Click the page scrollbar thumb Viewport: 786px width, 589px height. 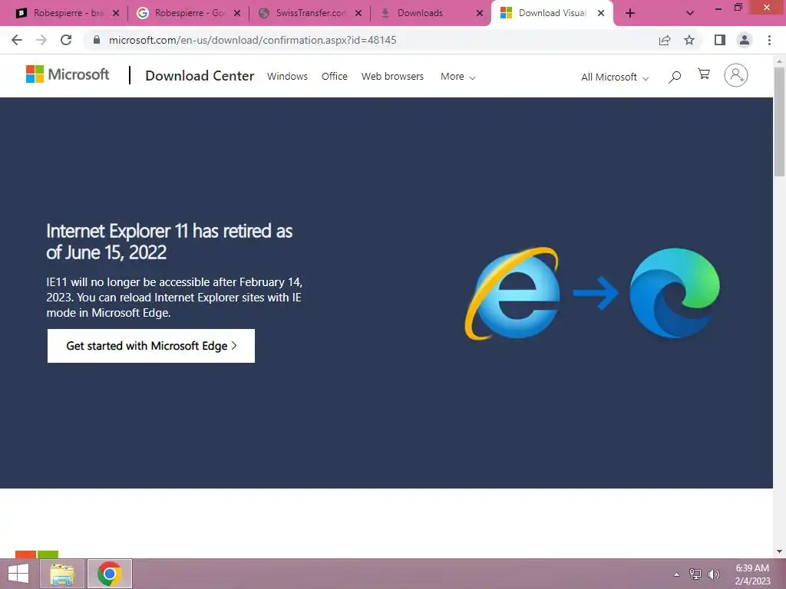[x=780, y=121]
